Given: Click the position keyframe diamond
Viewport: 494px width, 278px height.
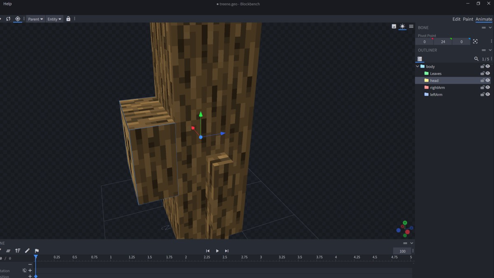Looking at the screenshot, I should 36,276.
